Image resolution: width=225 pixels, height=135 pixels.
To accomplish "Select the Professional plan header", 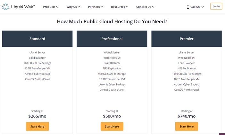I will [x=112, y=39].
